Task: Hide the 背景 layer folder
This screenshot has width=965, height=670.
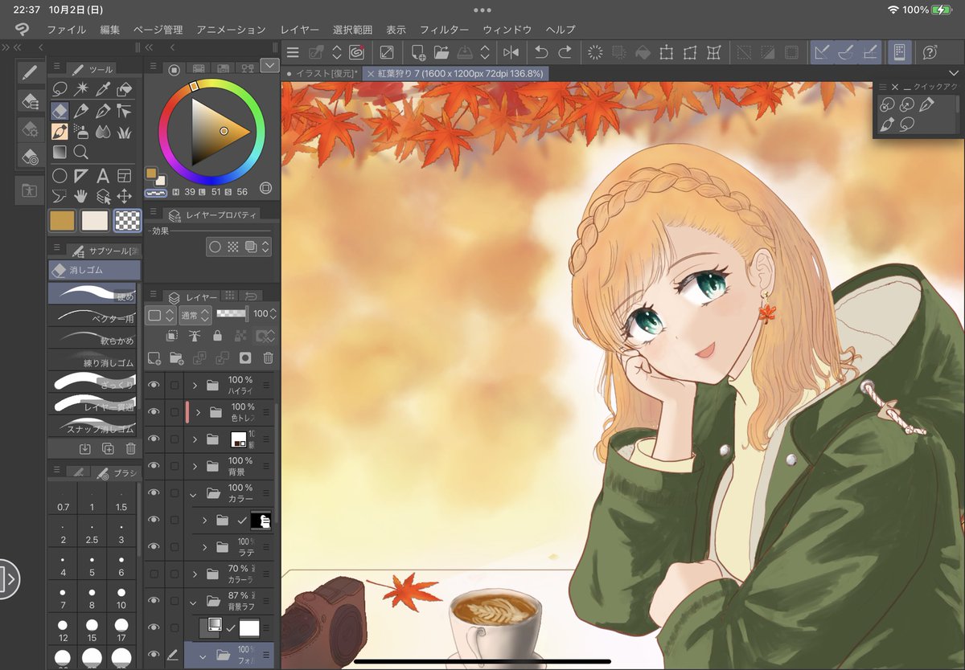Action: tap(154, 466)
